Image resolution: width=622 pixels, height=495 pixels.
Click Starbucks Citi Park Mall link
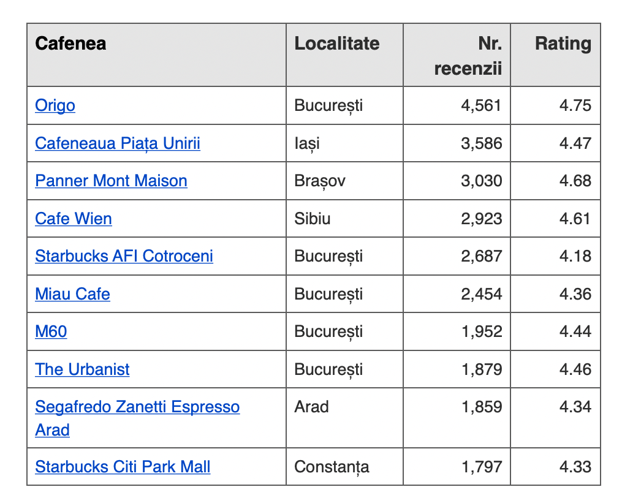tap(123, 467)
